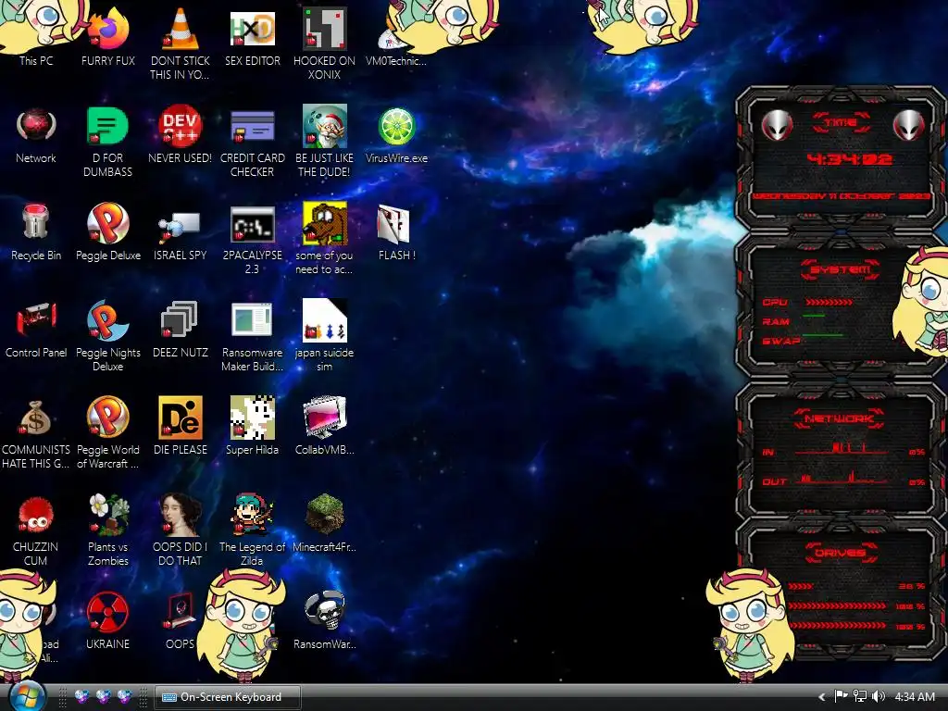Launch CHUZZIN CUM red fuzzy icon
The height and width of the screenshot is (711, 948).
(36, 515)
